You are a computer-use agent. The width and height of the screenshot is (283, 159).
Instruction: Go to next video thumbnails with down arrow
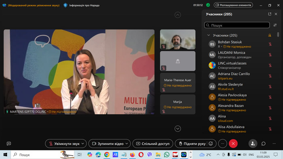[x=178, y=129]
